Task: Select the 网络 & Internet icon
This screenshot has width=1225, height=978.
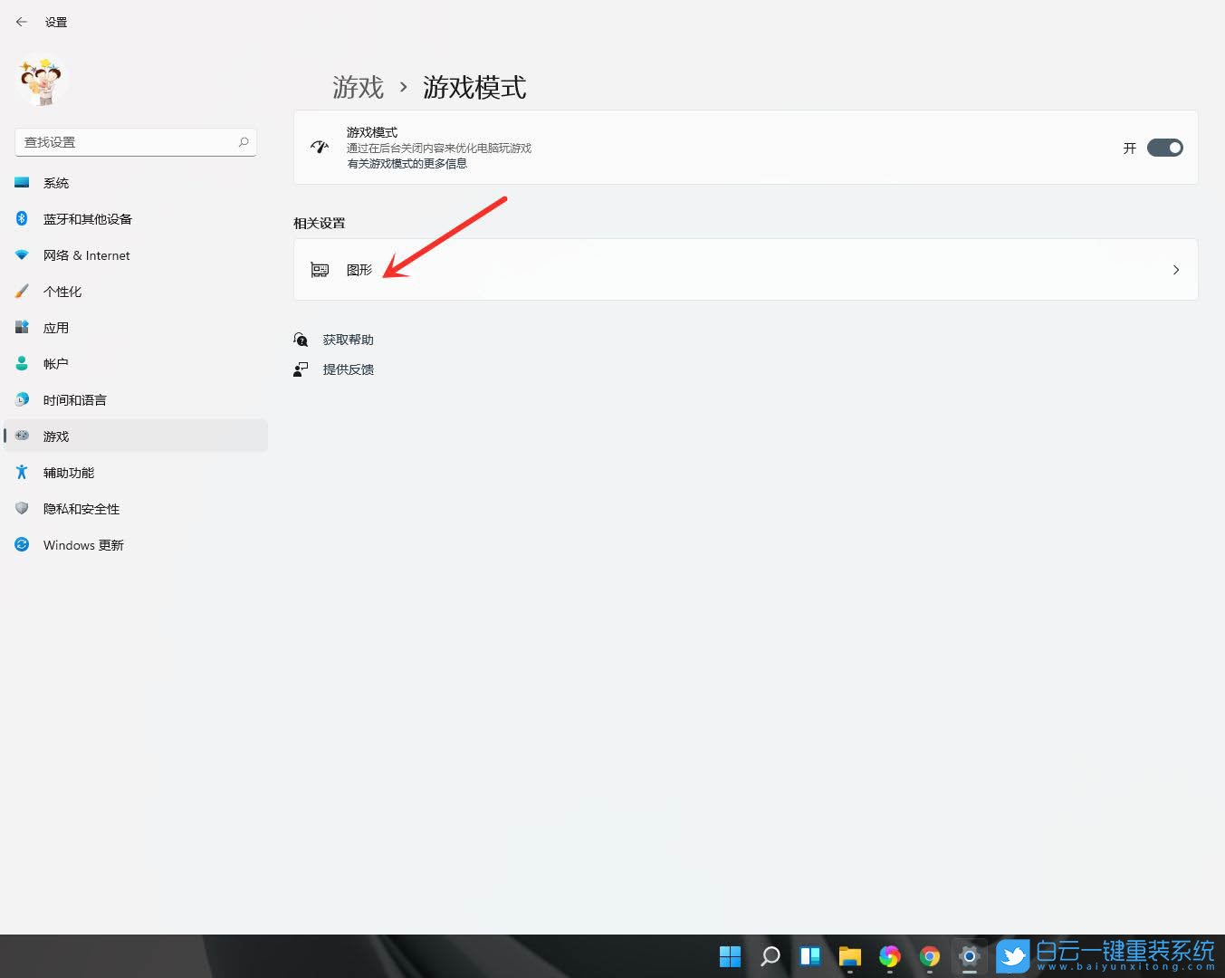Action: point(22,254)
